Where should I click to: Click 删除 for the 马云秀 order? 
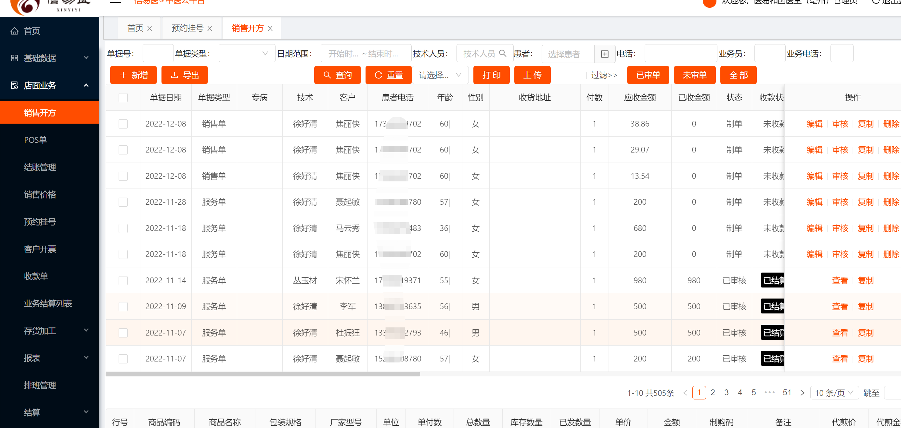[x=891, y=228]
